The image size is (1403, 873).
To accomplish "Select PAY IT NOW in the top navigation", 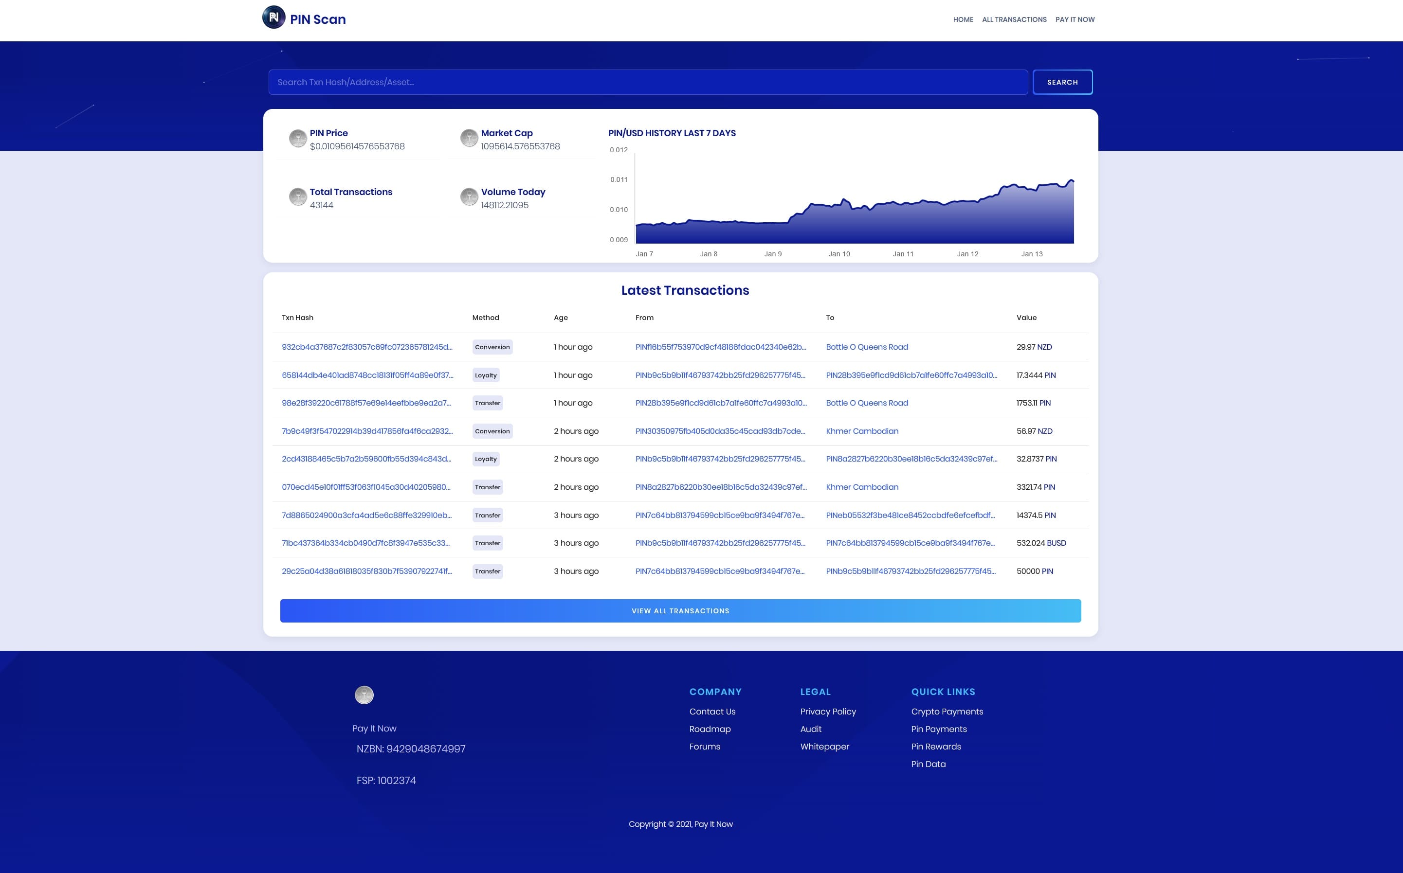I will click(x=1075, y=19).
